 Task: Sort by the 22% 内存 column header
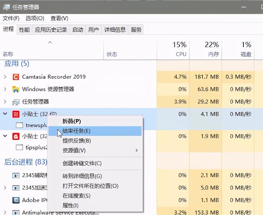[x=205, y=50]
